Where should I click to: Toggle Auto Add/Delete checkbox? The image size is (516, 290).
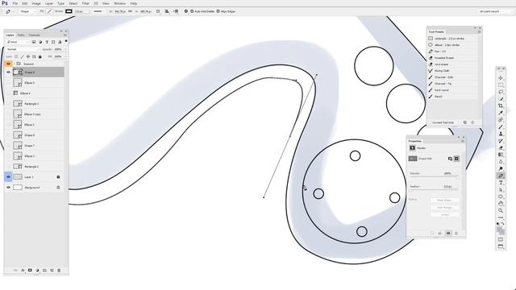click(x=192, y=11)
